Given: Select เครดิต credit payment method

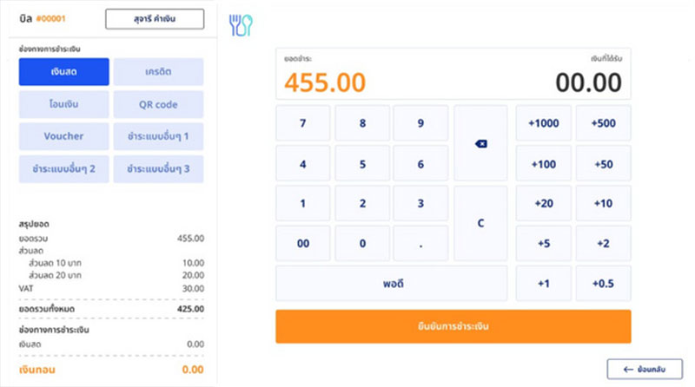Looking at the screenshot, I should [158, 72].
